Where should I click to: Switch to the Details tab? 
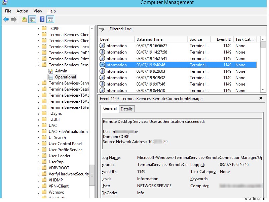coord(127,109)
